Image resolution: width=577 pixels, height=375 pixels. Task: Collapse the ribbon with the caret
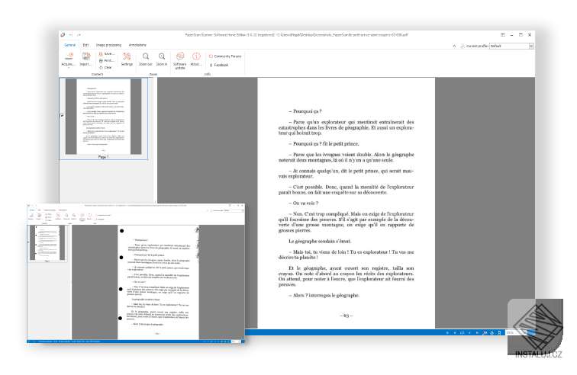[454, 46]
